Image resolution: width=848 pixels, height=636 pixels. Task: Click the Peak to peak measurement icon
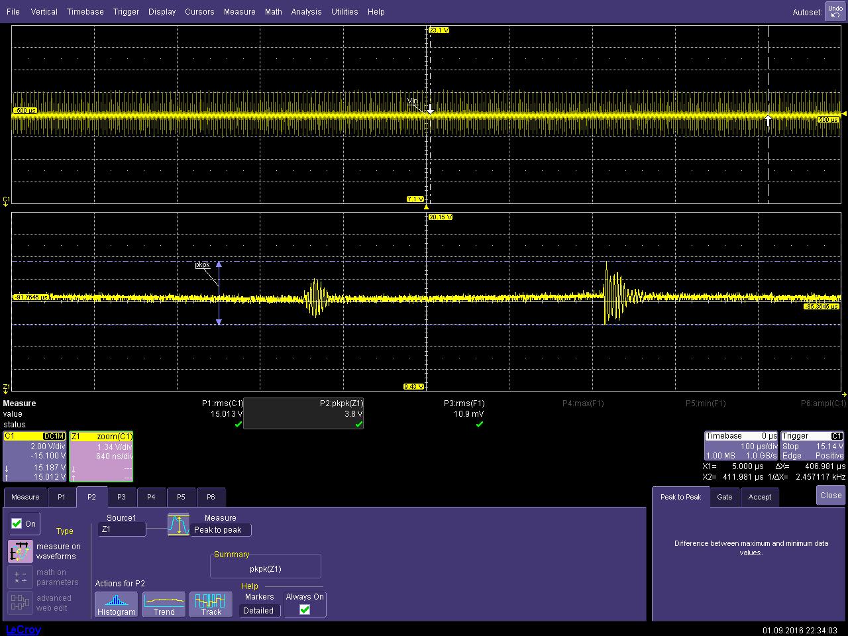[x=178, y=525]
